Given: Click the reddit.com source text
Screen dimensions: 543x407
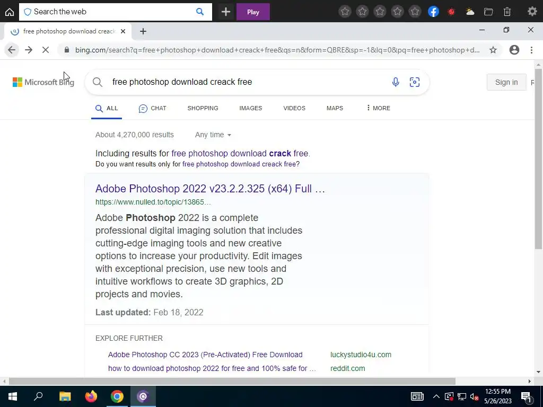Looking at the screenshot, I should 348,369.
